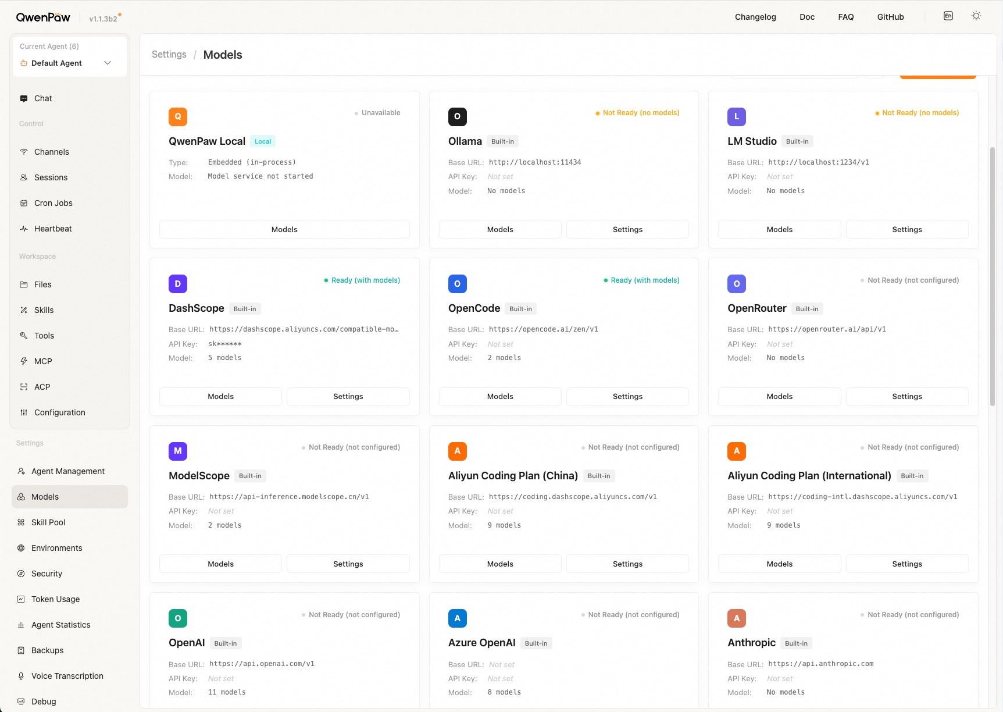The image size is (1003, 712).
Task: Open Models for Aliyun Coding Plan (International)
Action: pyautogui.click(x=779, y=564)
